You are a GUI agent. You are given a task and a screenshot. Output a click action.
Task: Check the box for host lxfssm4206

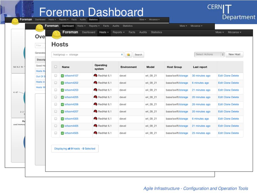pyautogui.click(x=56, y=104)
